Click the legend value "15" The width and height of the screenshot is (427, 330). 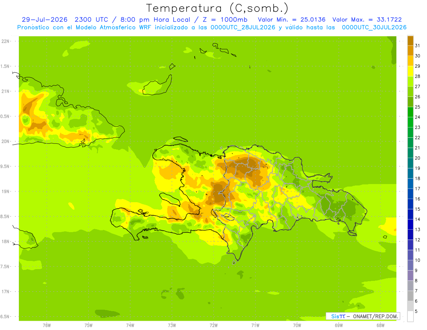coord(417,209)
